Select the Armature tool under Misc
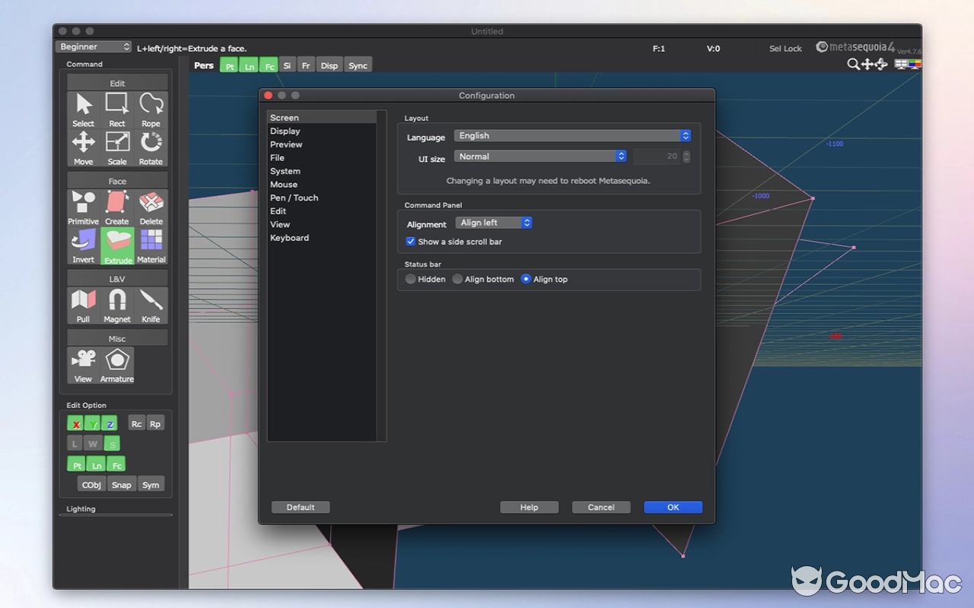 tap(117, 363)
